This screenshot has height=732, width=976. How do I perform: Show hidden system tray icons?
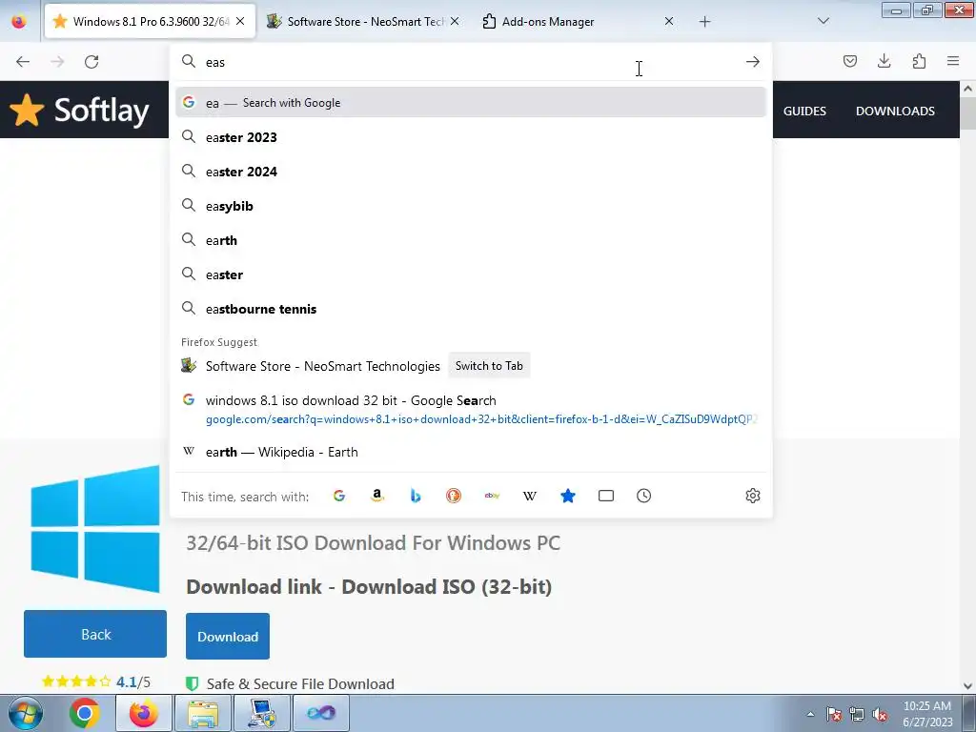(x=810, y=714)
